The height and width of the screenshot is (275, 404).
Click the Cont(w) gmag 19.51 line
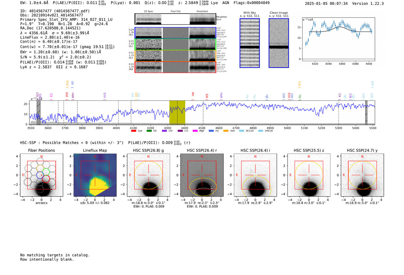point(67,47)
